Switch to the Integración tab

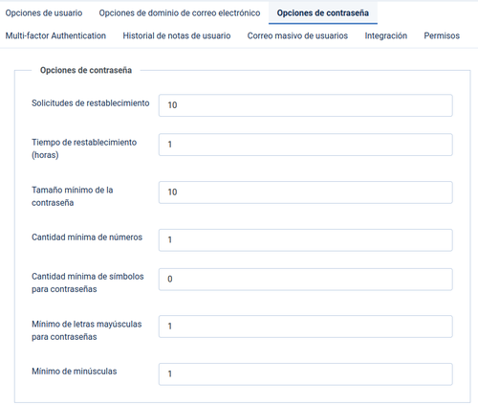(386, 35)
